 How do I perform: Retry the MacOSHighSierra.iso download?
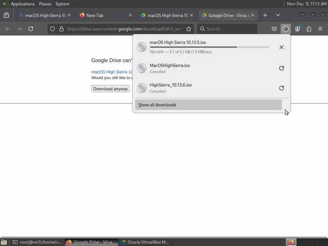(x=282, y=68)
